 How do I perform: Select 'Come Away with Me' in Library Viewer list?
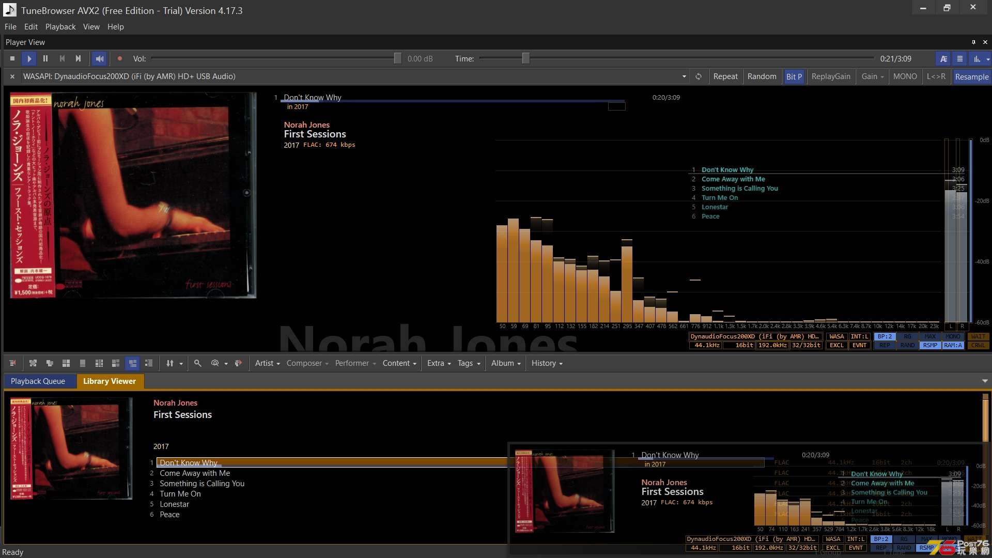(195, 473)
